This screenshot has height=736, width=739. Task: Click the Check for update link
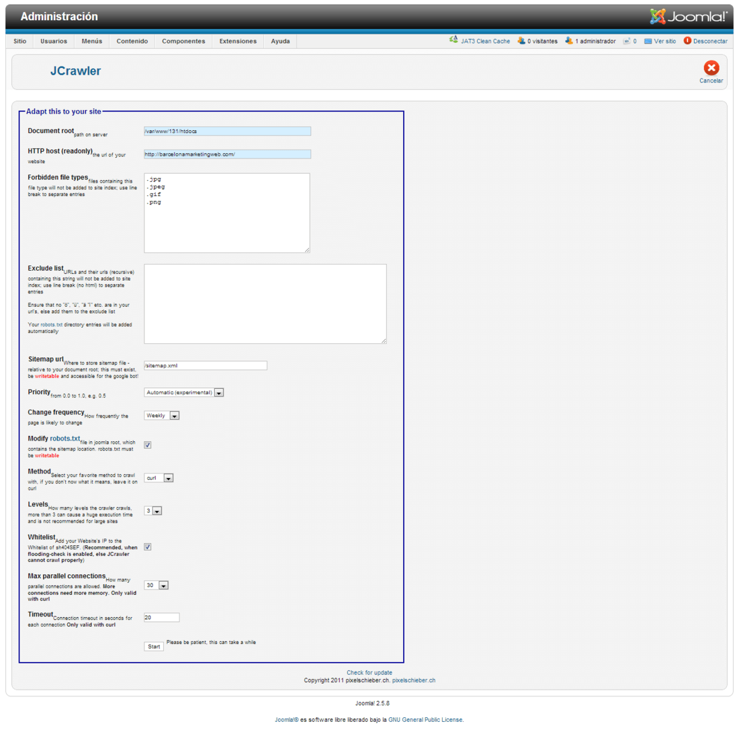pyautogui.click(x=369, y=672)
